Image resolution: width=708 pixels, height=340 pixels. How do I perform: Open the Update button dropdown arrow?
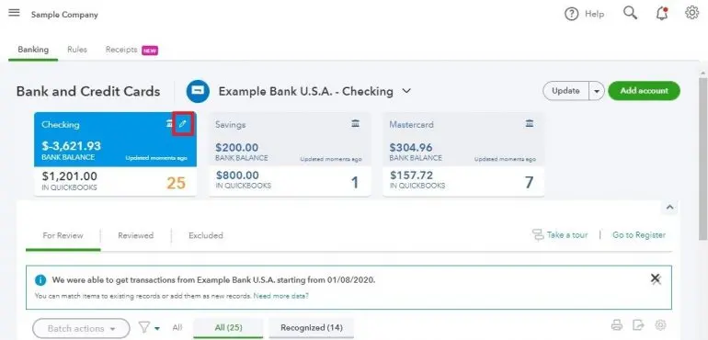pos(597,91)
